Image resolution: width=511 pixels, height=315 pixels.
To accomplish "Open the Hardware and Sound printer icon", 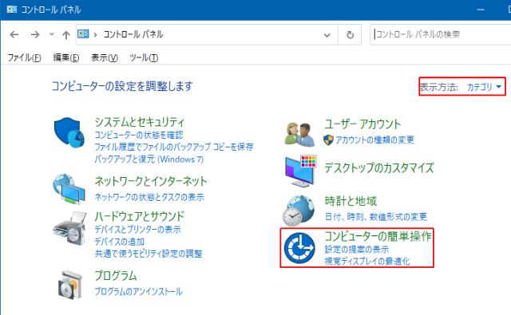I will 69,228.
